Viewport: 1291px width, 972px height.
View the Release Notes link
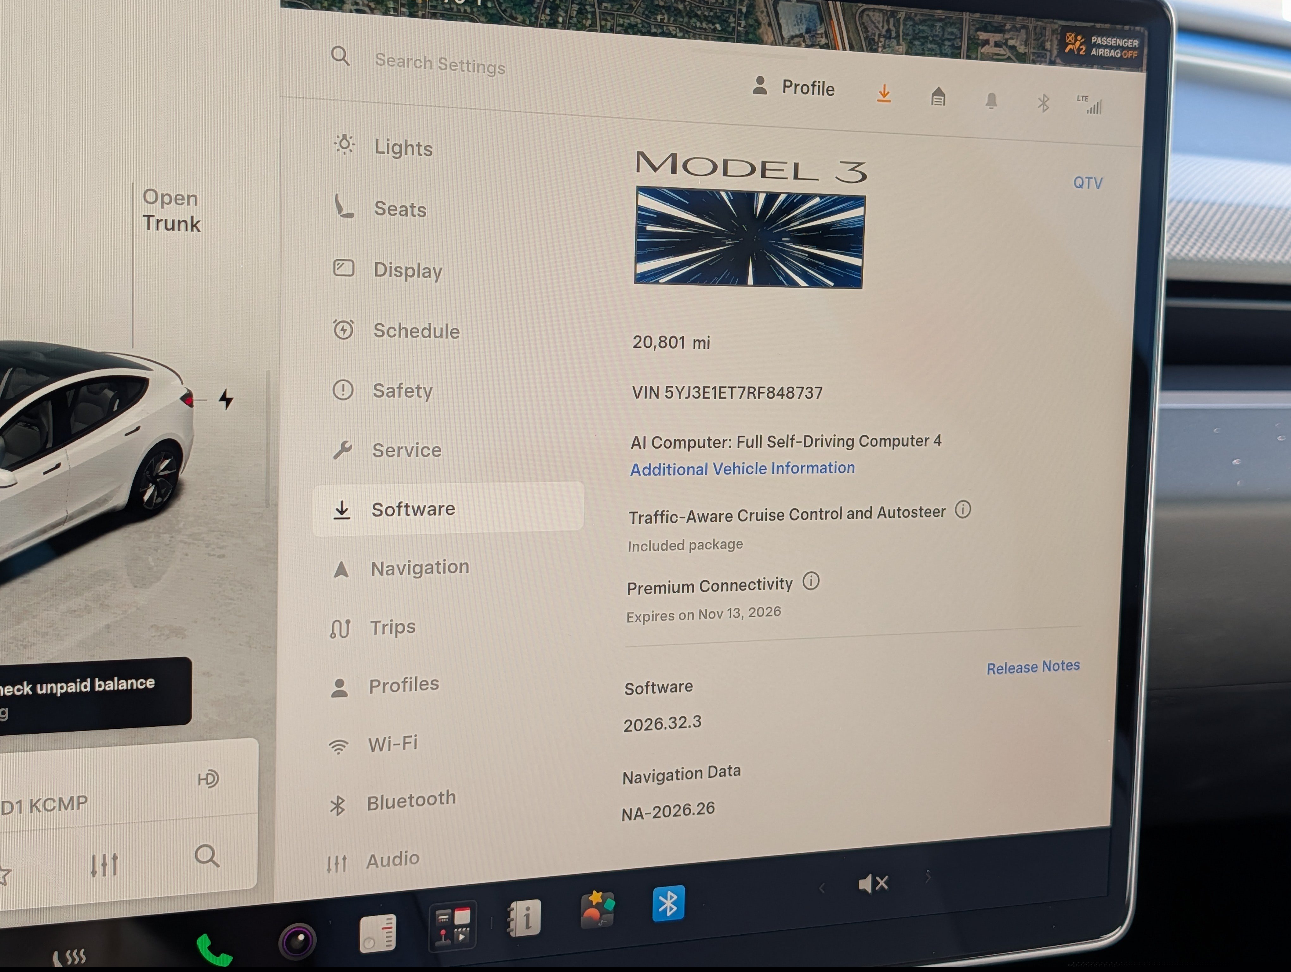pos(1033,666)
